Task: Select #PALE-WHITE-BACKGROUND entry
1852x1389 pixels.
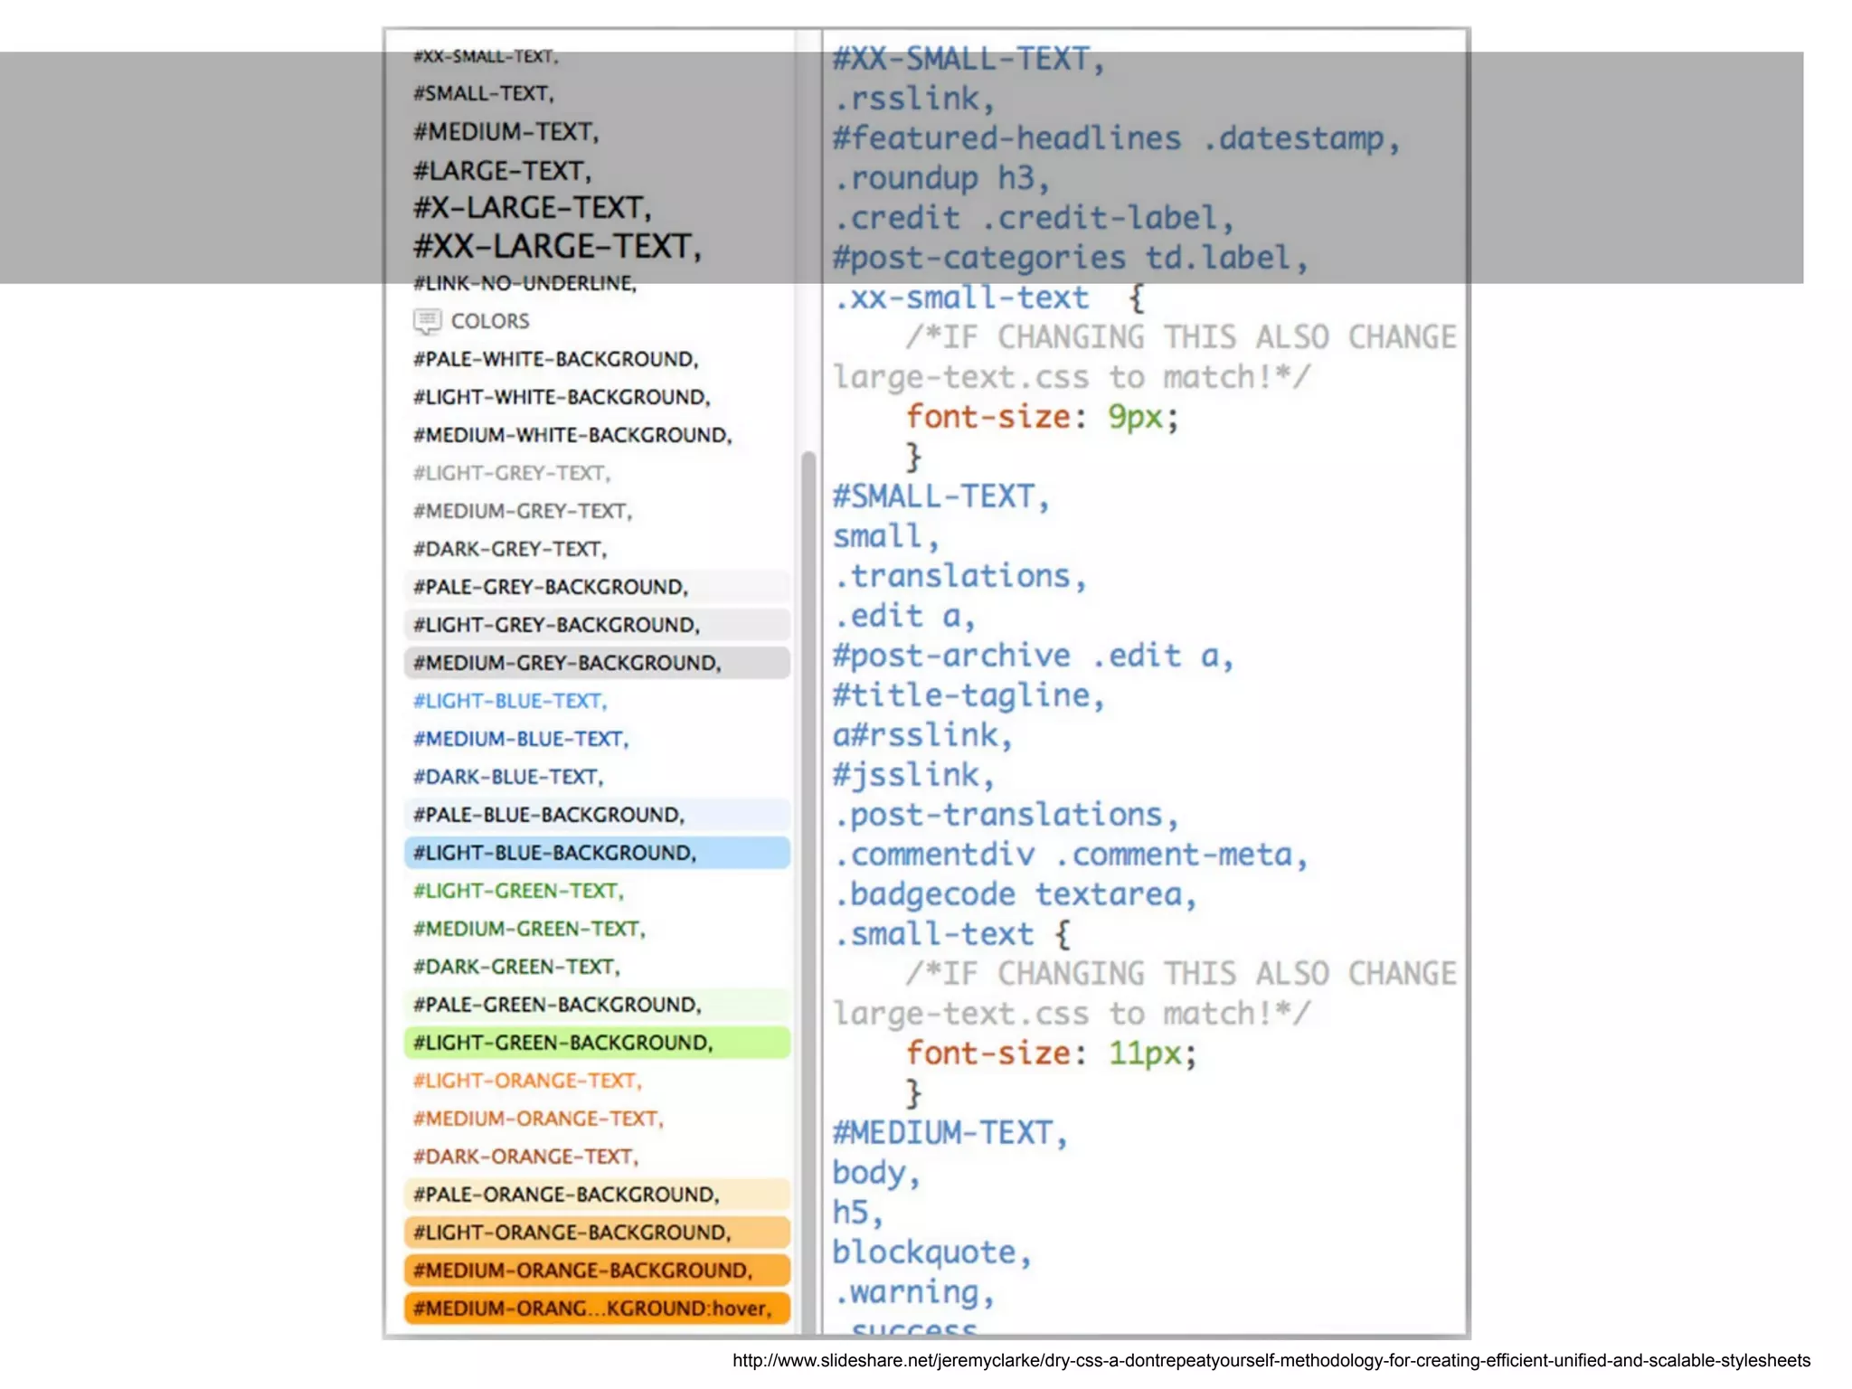Action: 556,359
